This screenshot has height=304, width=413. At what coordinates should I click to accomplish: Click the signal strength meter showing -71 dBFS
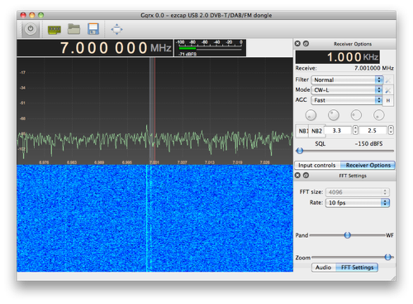coord(210,48)
